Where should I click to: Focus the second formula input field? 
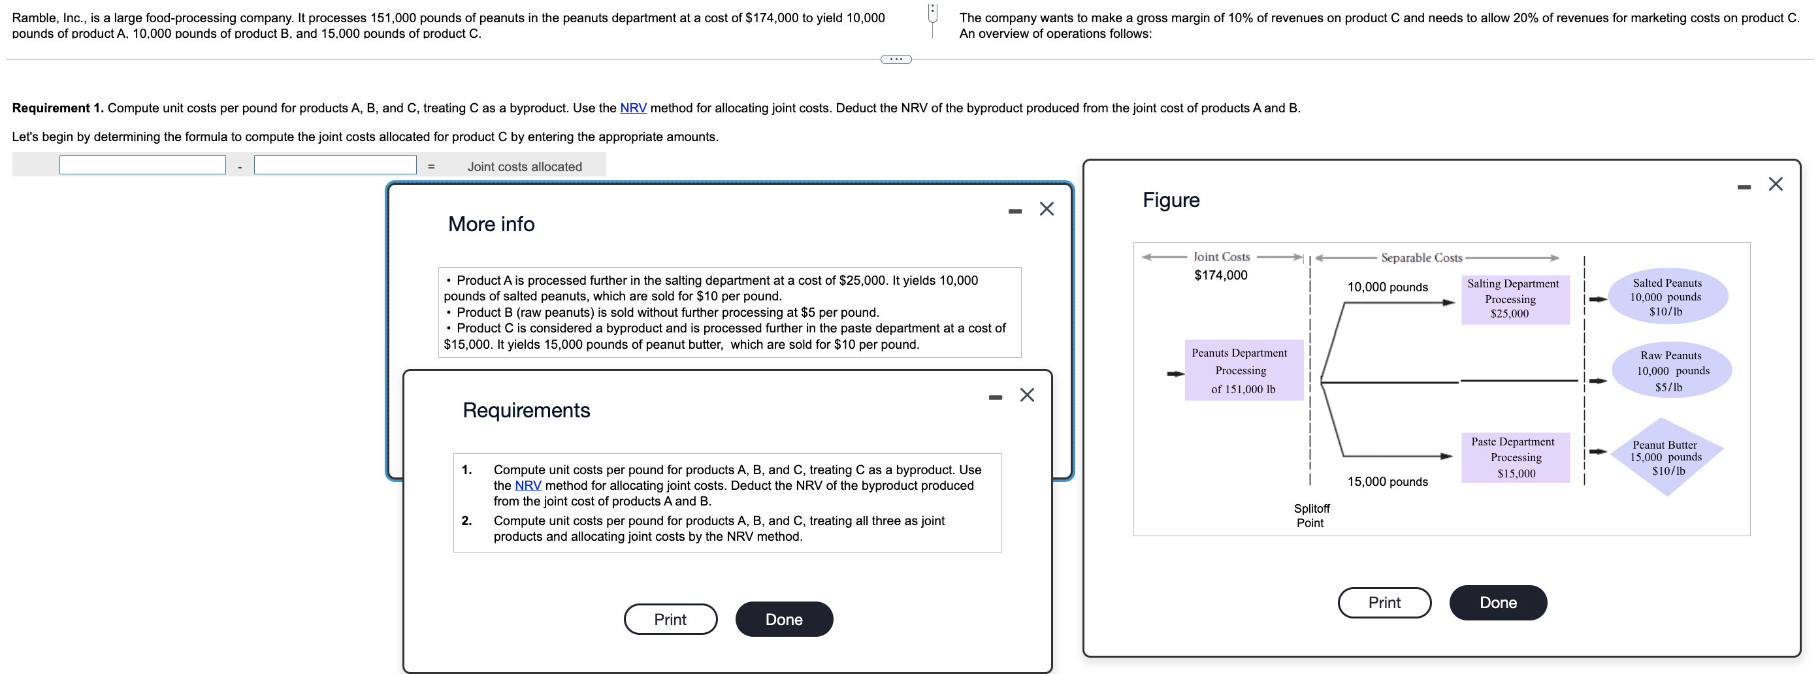(x=336, y=165)
